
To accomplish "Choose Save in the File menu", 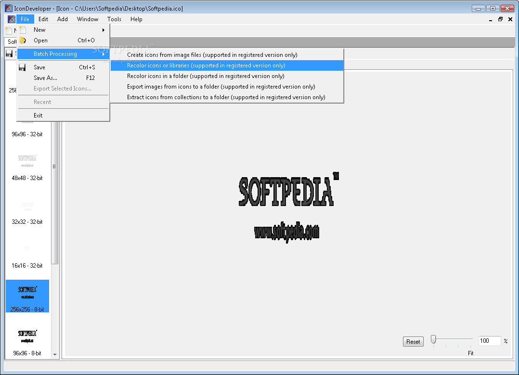I will [x=63, y=67].
